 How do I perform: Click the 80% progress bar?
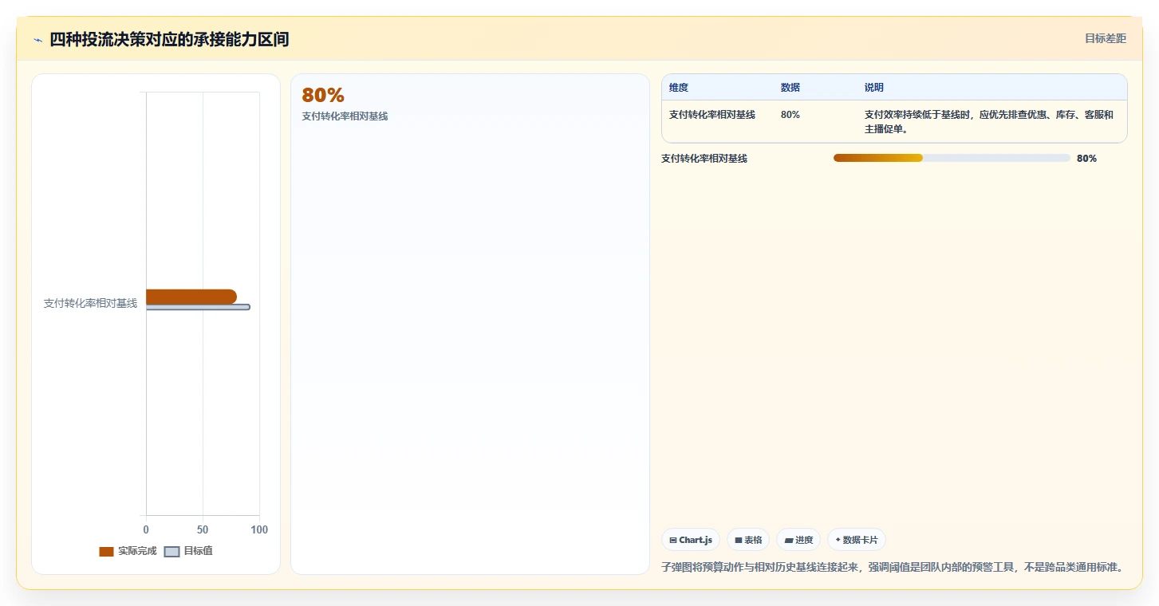click(x=952, y=158)
